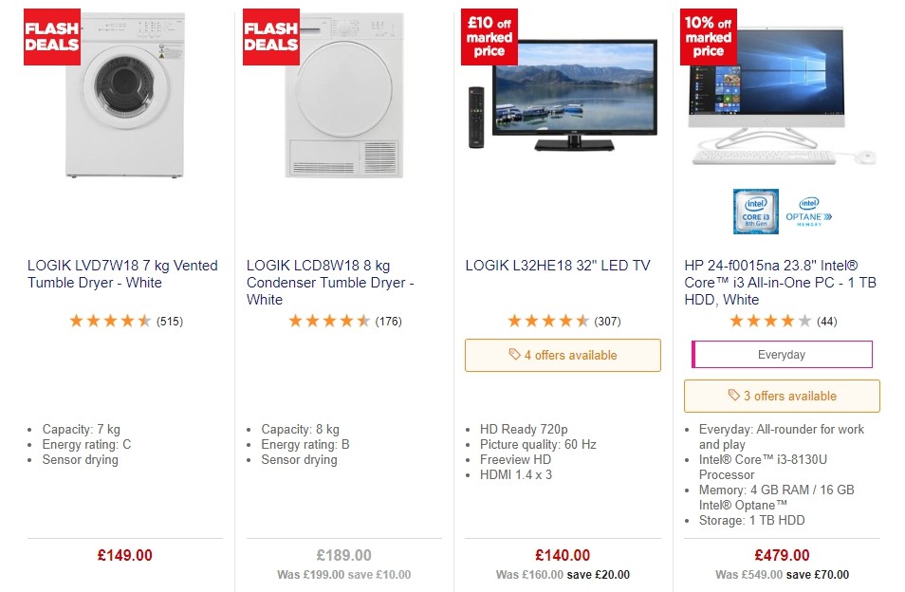Click the FLASH DEALS badge on the condenser dryer
This screenshot has height=592, width=905.
[x=270, y=36]
